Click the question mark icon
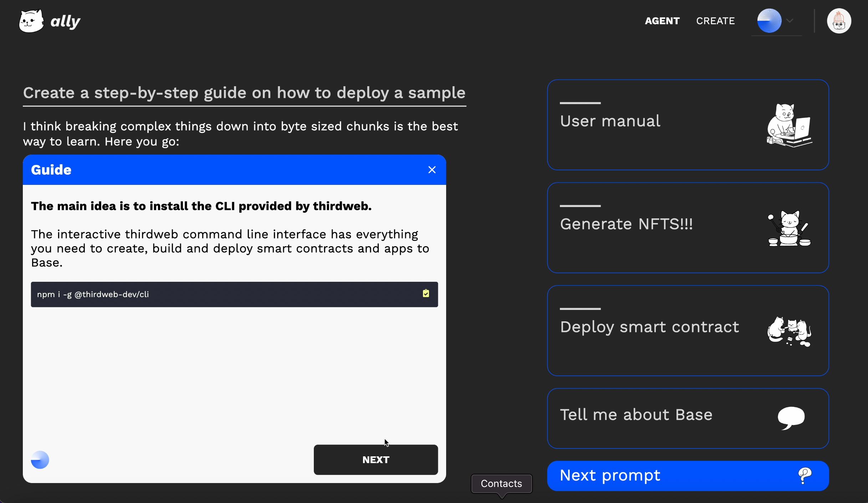Viewport: 868px width, 503px height. click(x=805, y=476)
